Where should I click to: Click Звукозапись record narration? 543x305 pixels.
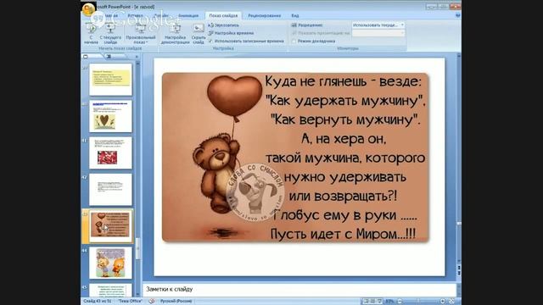(x=224, y=25)
